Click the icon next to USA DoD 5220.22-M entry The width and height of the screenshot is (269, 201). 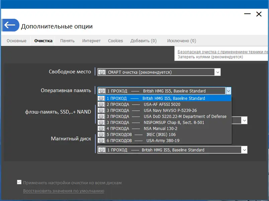(x=101, y=116)
